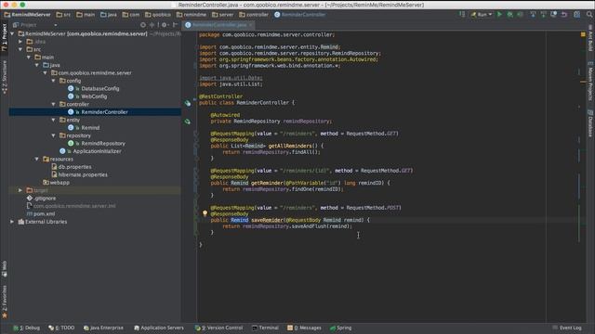Click collapse-all icon in Project panel header
The height and width of the screenshot is (334, 595).
152,25
